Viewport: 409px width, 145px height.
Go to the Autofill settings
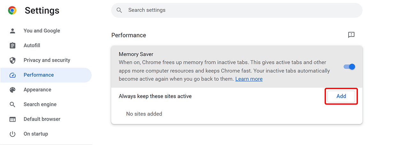pyautogui.click(x=32, y=46)
